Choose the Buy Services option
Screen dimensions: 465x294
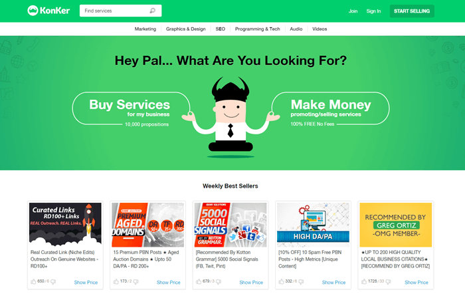(131, 108)
